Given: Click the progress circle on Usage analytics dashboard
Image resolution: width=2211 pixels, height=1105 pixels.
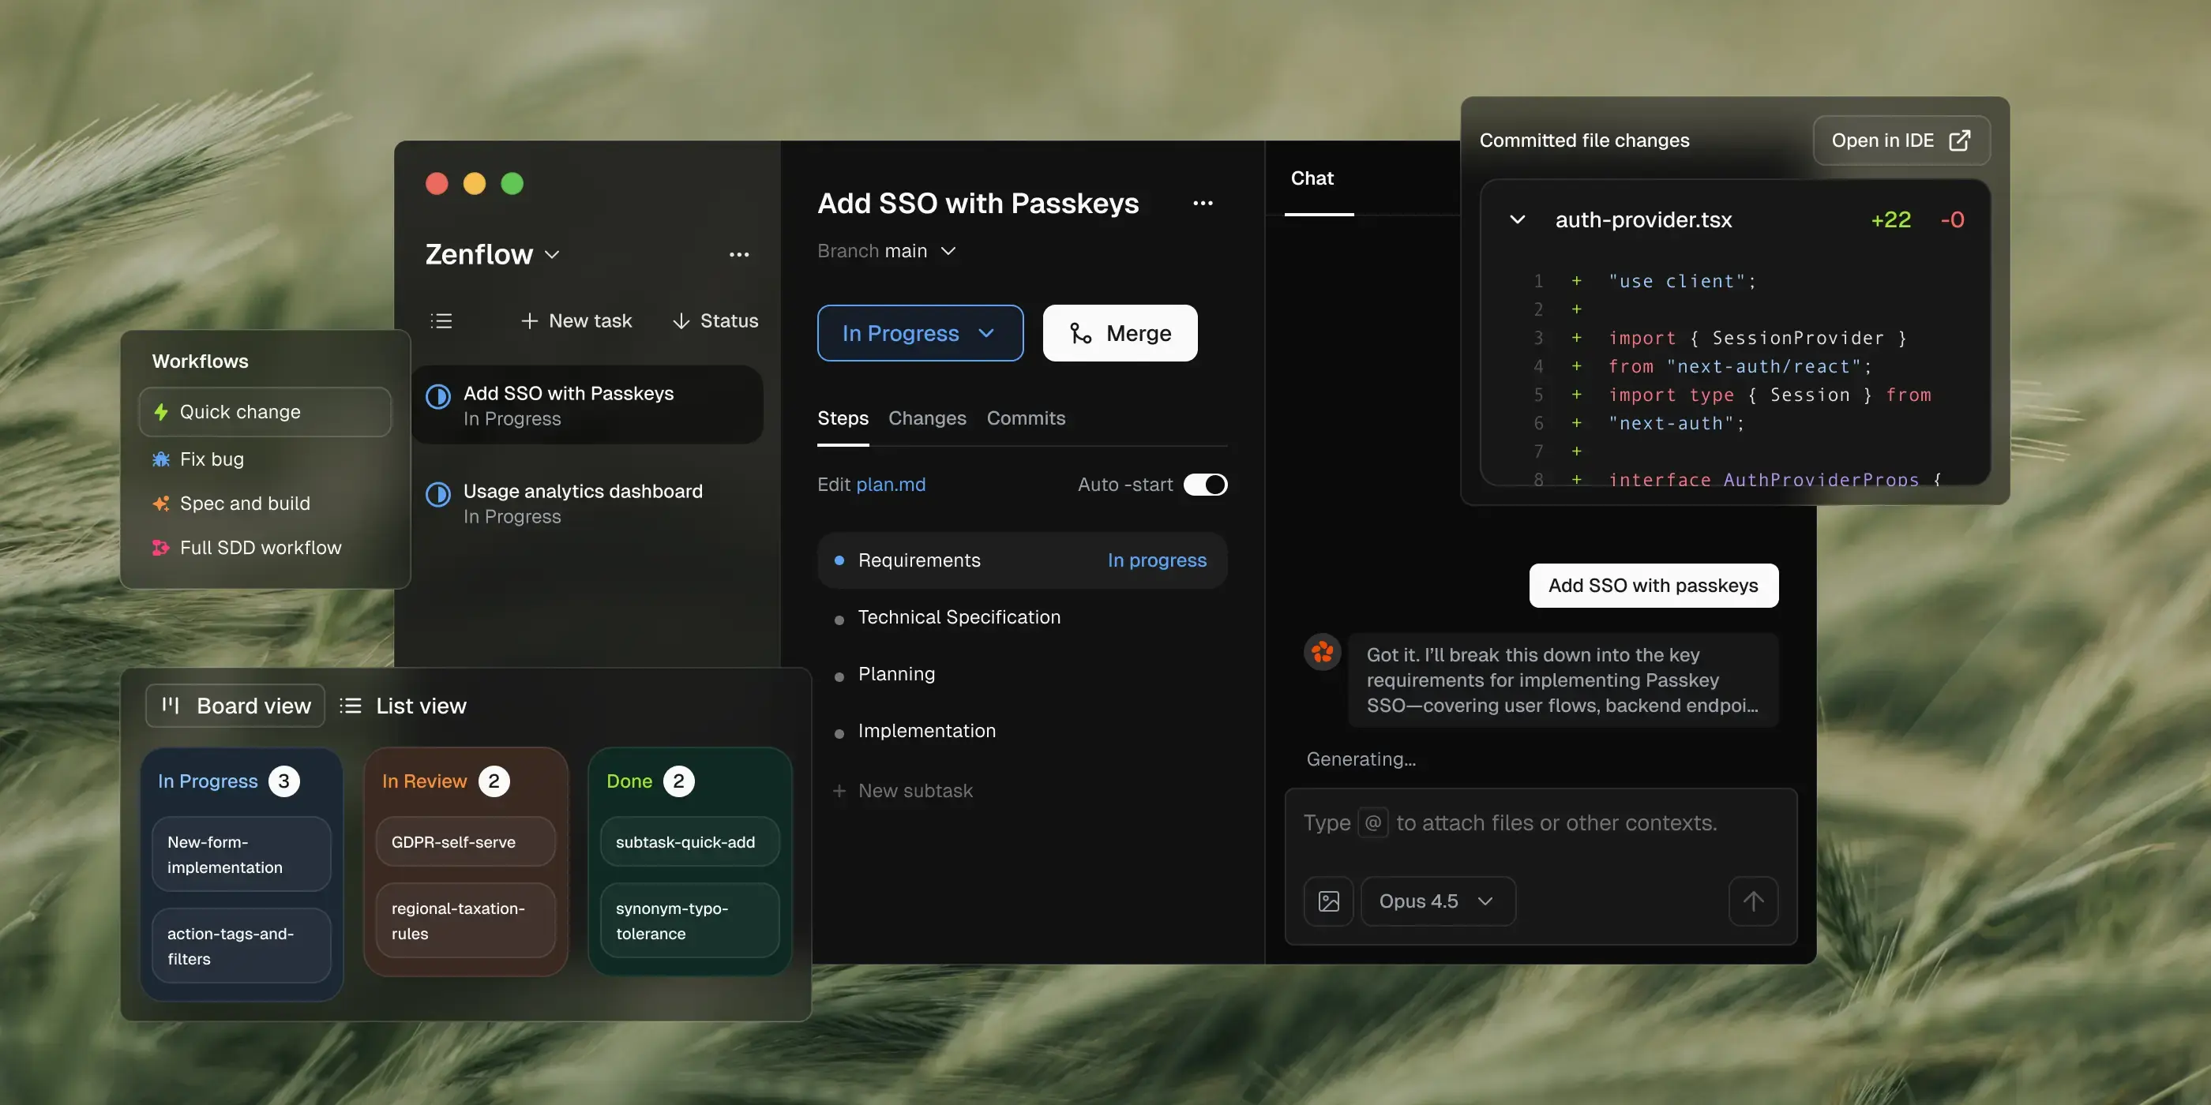Looking at the screenshot, I should pyautogui.click(x=438, y=495).
